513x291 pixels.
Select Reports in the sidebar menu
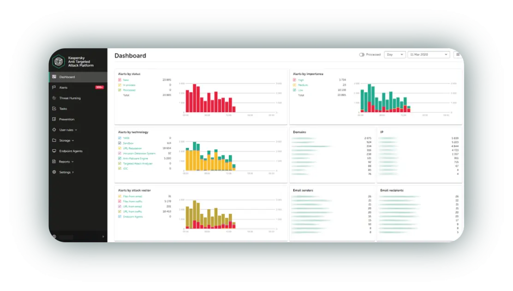(64, 161)
